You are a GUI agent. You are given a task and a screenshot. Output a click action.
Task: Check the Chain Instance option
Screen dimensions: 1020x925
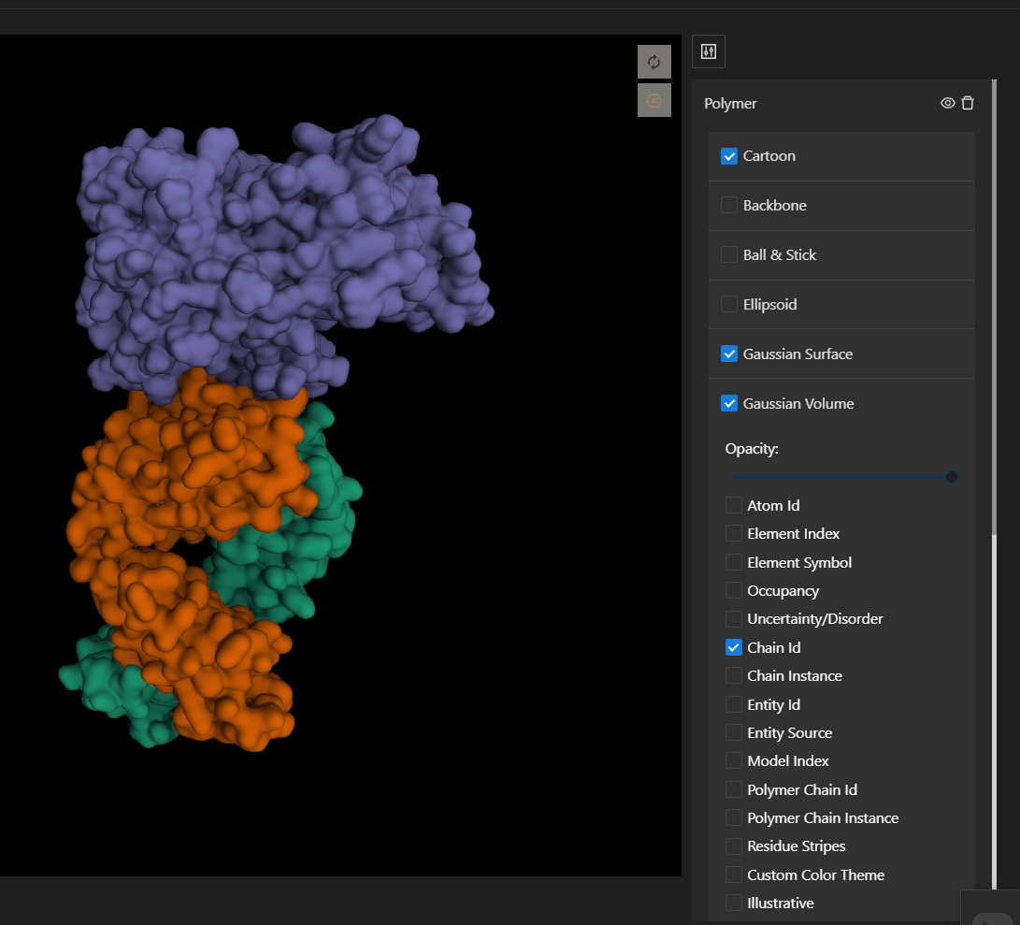[734, 675]
